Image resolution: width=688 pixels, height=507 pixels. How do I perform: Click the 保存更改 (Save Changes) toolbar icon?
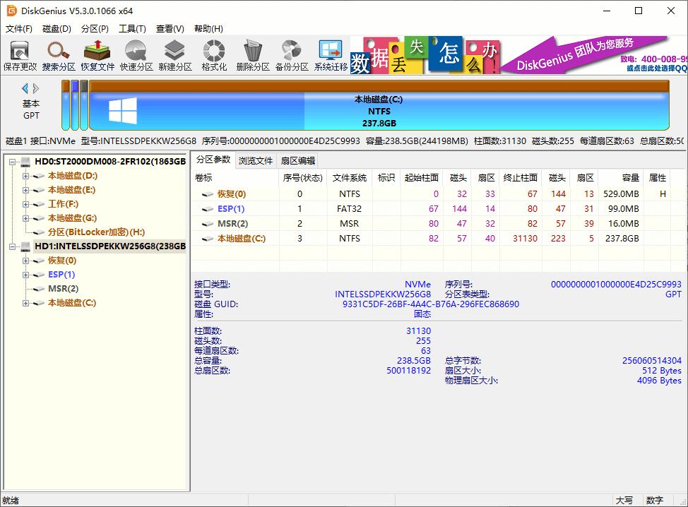20,55
